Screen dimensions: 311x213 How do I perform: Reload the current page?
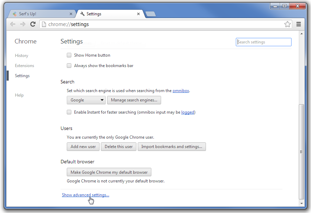point(33,24)
